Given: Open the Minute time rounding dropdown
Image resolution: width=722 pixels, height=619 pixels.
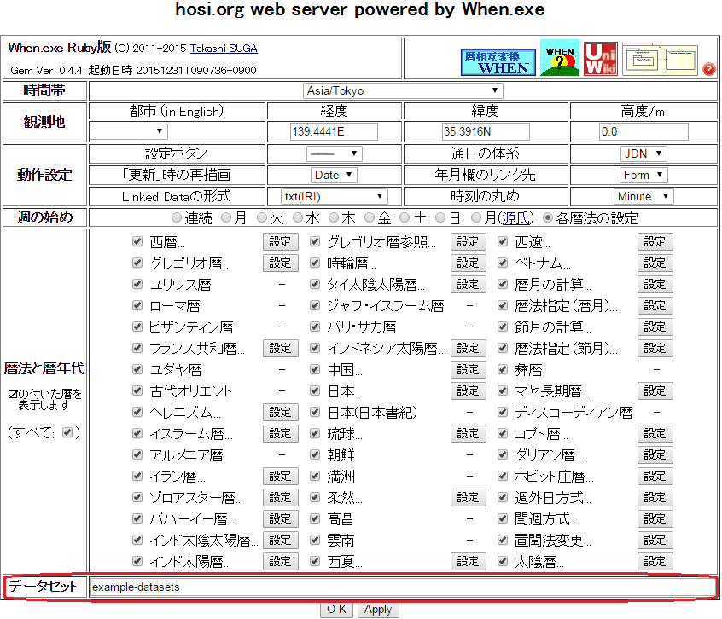Looking at the screenshot, I should (643, 197).
